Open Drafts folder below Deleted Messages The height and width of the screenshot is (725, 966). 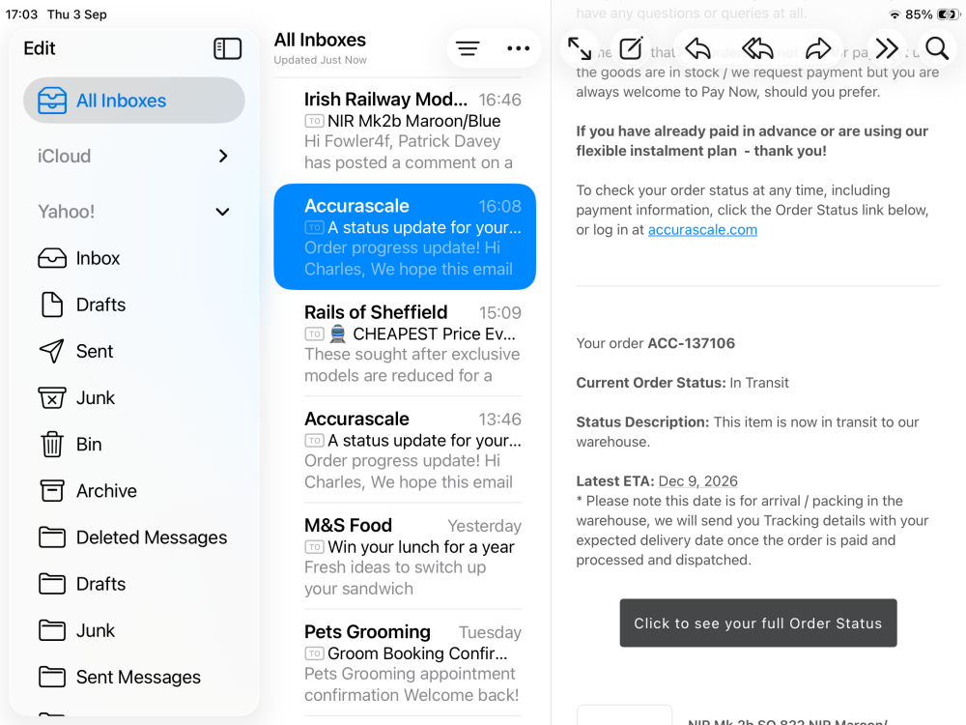(133, 584)
